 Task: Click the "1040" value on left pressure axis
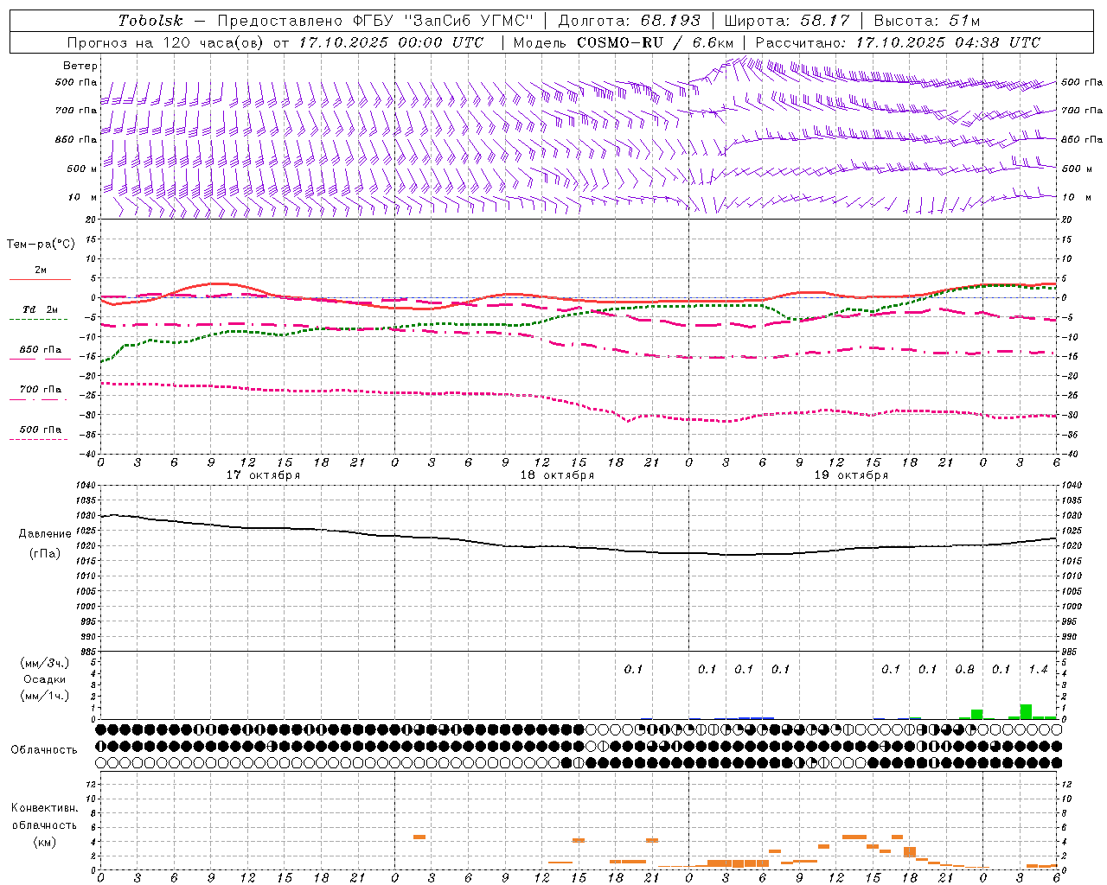[84, 486]
